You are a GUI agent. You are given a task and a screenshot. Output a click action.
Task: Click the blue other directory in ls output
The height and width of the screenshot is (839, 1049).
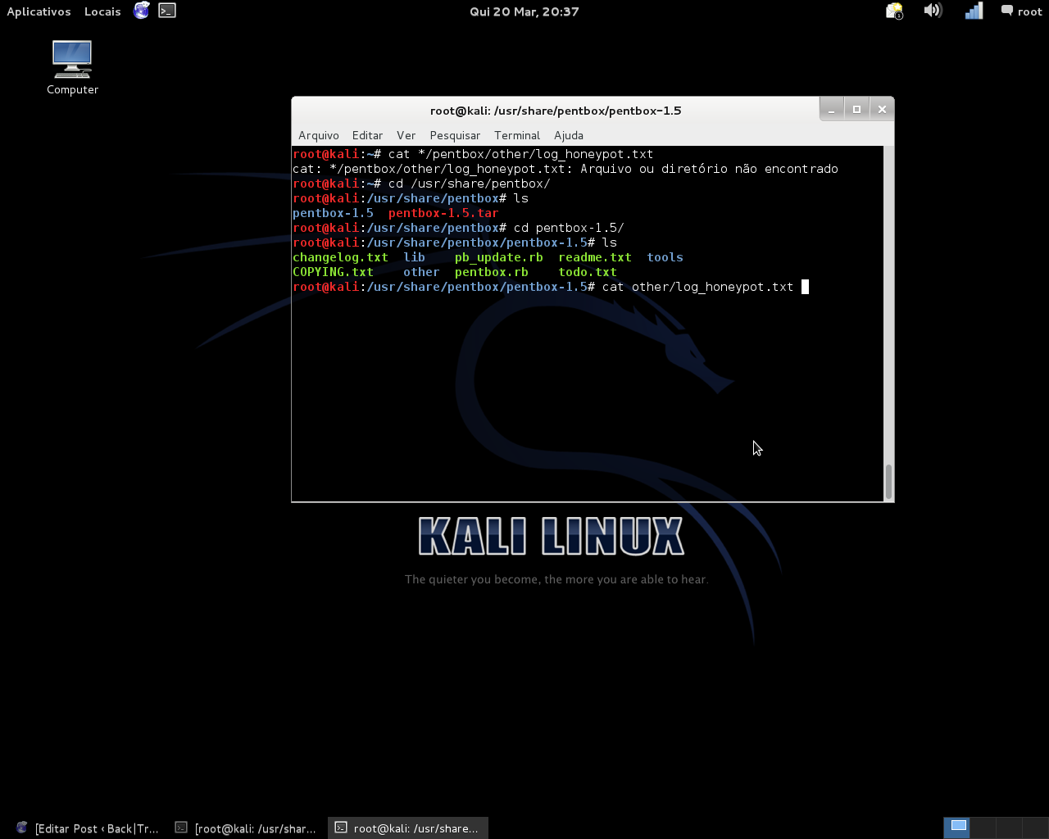click(421, 272)
